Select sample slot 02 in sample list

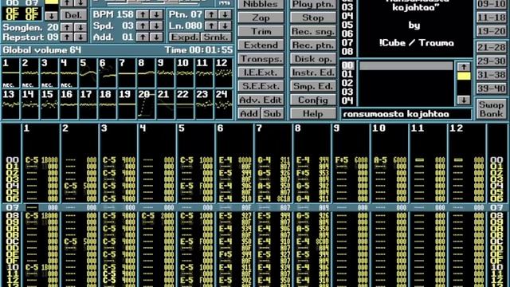pos(347,83)
